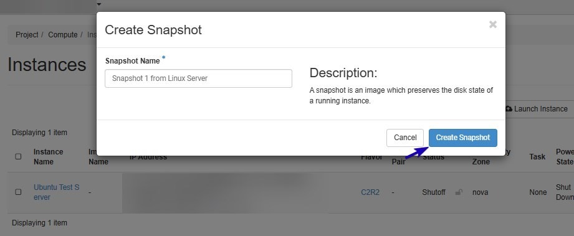Image resolution: width=574 pixels, height=236 pixels.
Task: Click the None task cell
Action: pyautogui.click(x=538, y=192)
